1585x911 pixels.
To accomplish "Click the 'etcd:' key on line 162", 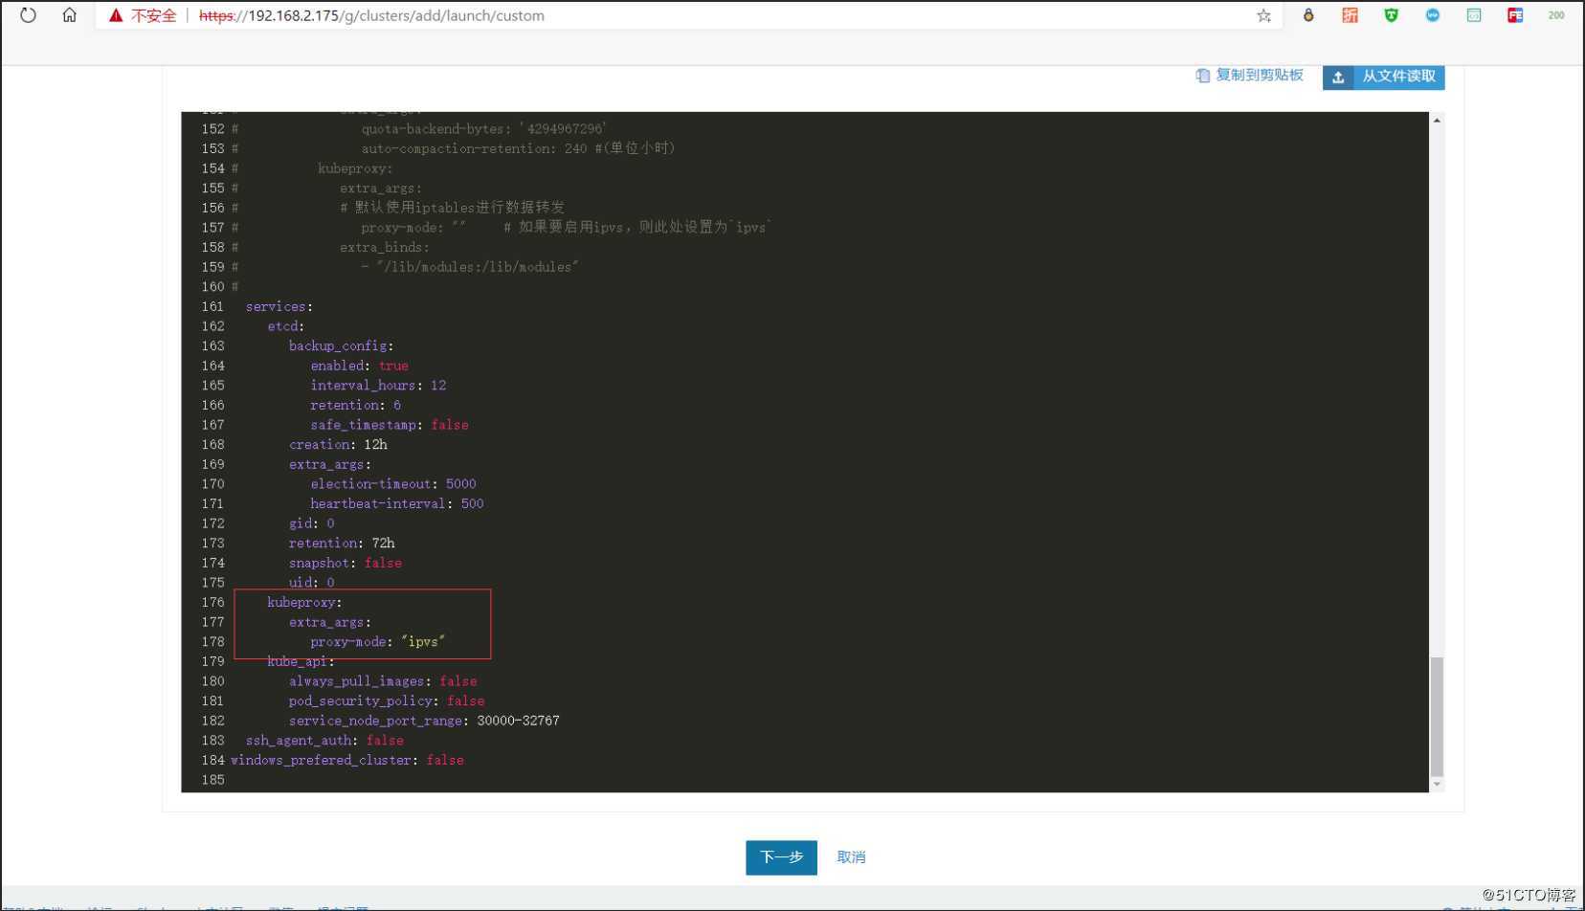I will tap(285, 326).
